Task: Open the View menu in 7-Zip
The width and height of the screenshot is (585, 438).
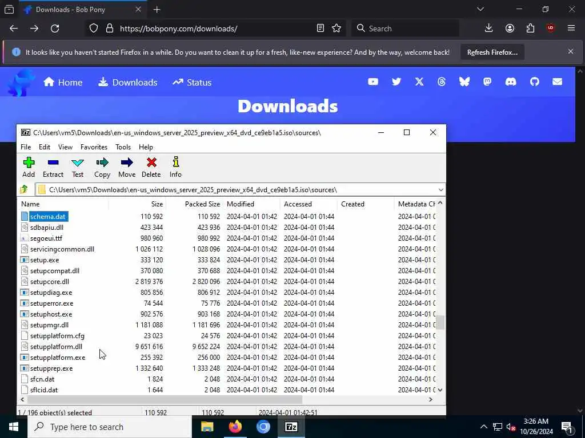Action: point(65,147)
